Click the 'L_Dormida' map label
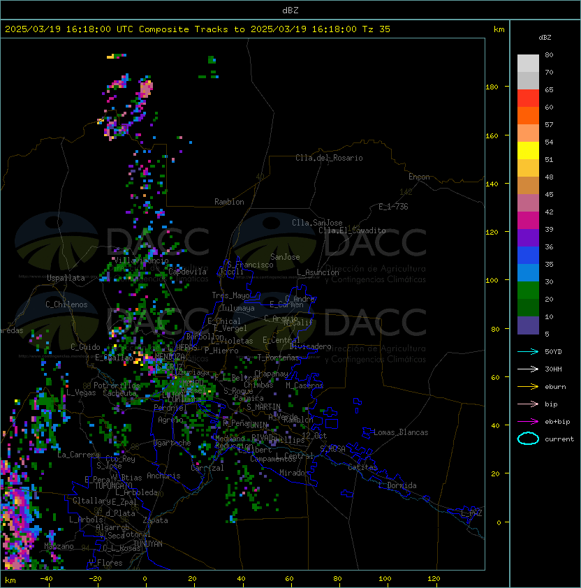Image resolution: width=581 pixels, height=588 pixels. 397,485
